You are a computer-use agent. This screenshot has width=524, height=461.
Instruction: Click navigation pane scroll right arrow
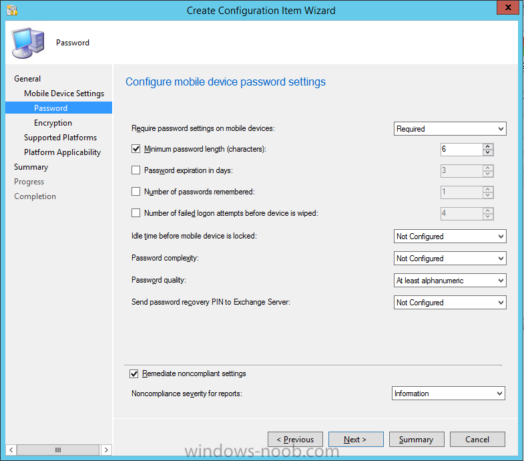[106, 450]
